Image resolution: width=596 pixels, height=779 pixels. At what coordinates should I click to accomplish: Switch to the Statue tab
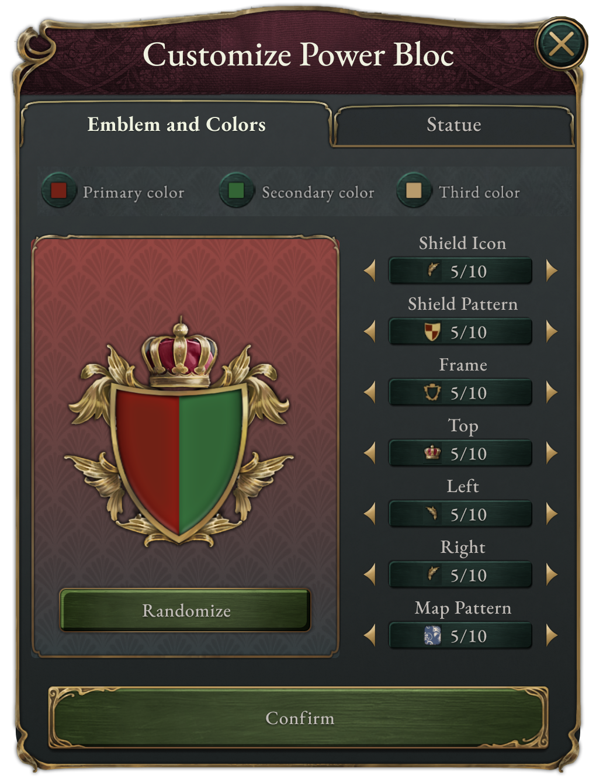[x=453, y=124]
